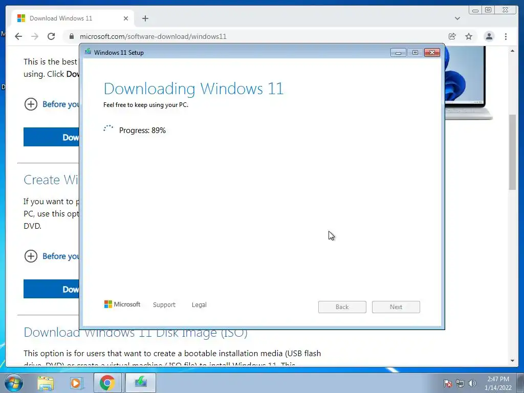
Task: Click the second blue Download button
Action: pyautogui.click(x=51, y=289)
